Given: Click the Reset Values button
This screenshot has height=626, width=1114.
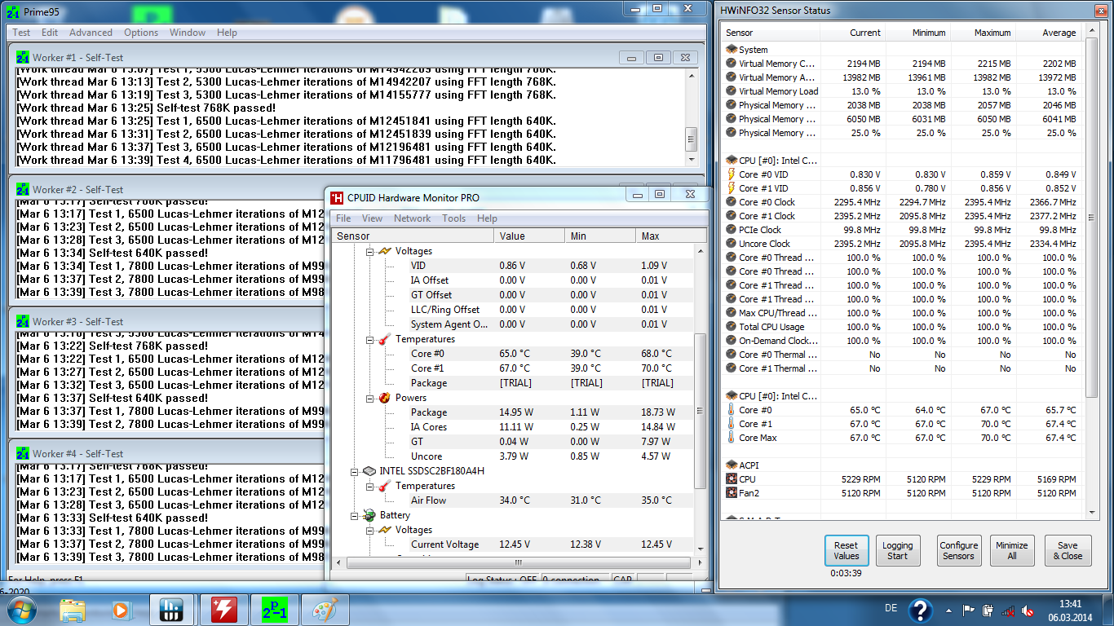Looking at the screenshot, I should pos(846,551).
